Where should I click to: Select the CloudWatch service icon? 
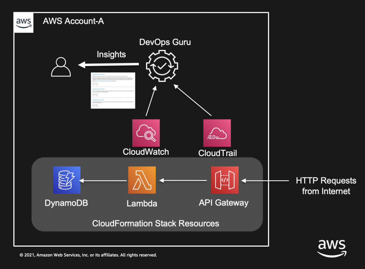[146, 133]
